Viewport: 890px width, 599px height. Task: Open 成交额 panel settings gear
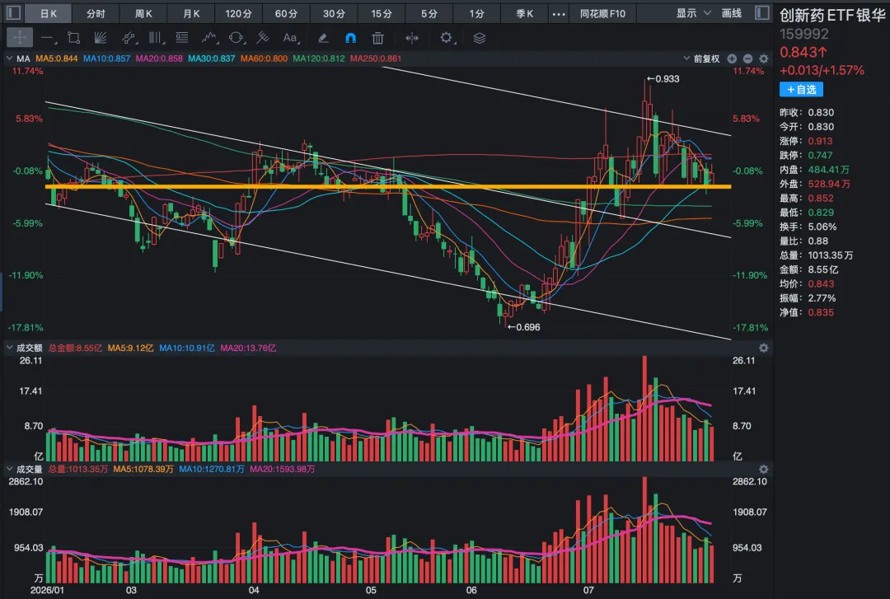click(764, 348)
